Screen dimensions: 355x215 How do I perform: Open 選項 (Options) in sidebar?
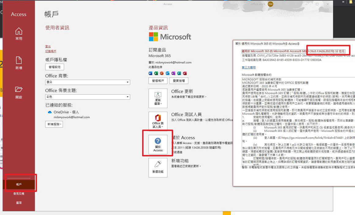point(19,202)
